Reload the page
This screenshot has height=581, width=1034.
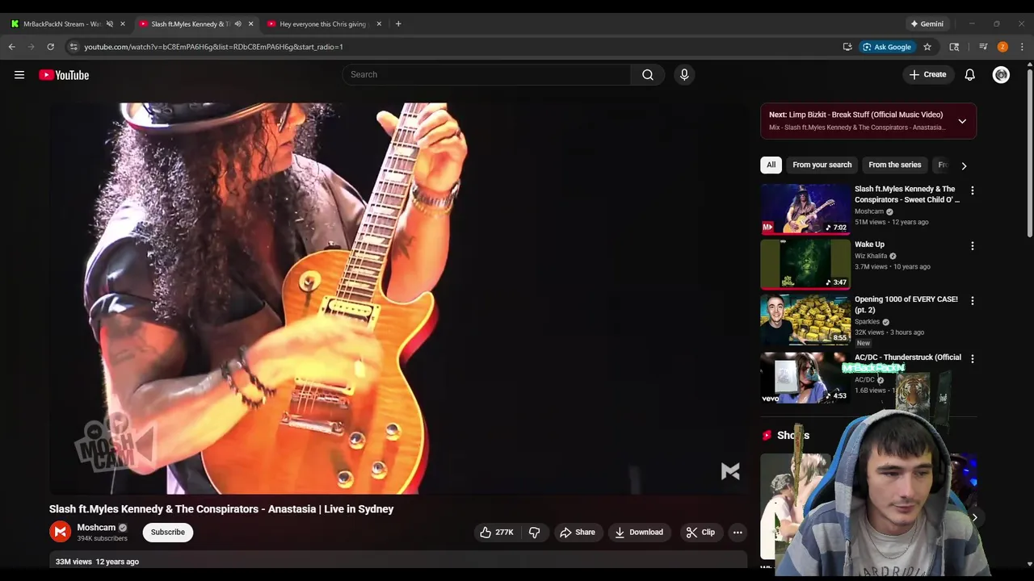(x=50, y=47)
